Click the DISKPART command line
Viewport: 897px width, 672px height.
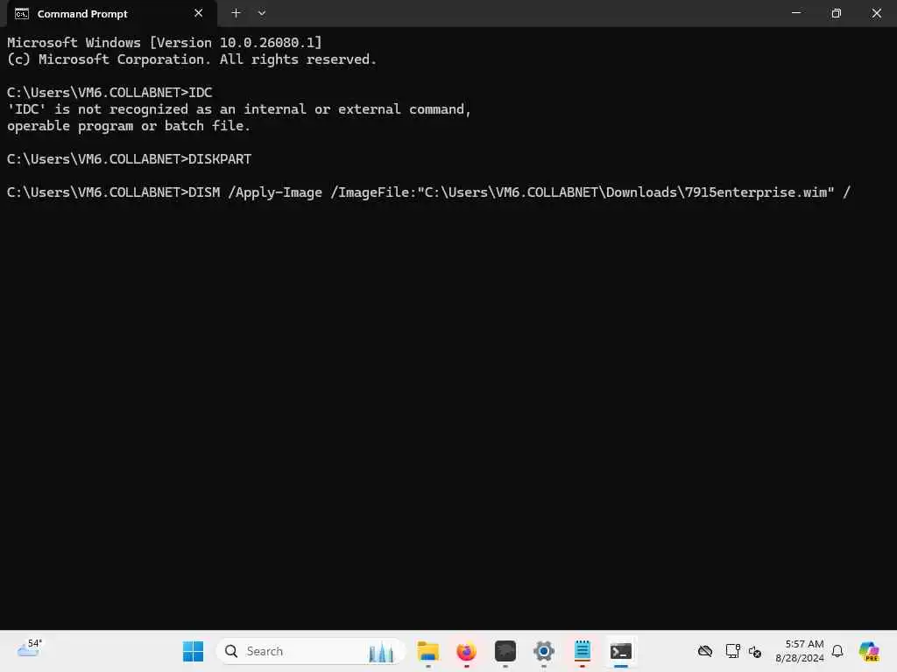point(130,159)
